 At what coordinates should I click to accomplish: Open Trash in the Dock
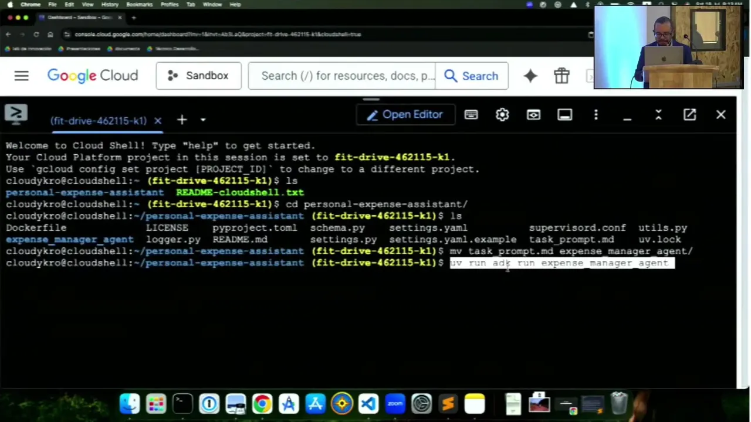(620, 404)
